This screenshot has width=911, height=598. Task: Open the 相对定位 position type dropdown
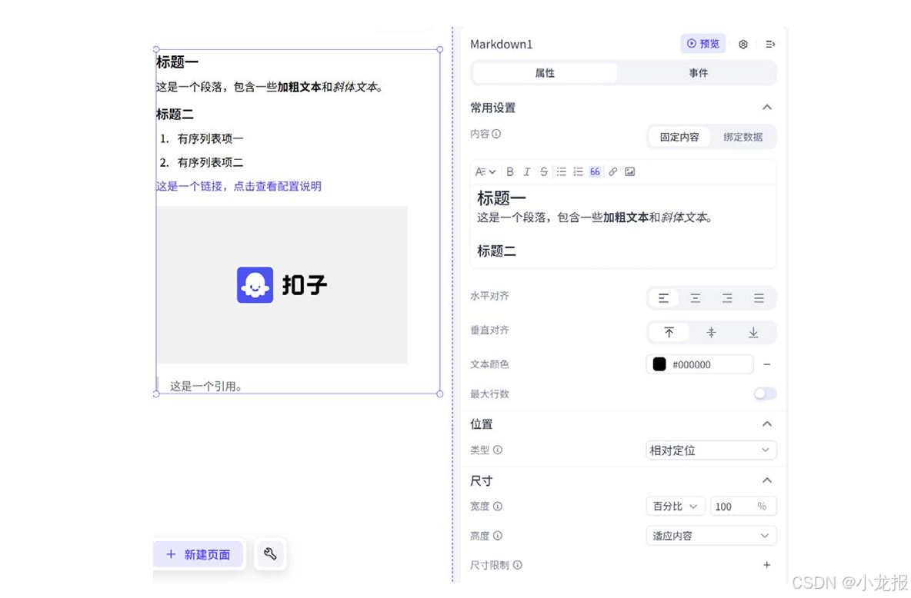(x=711, y=450)
